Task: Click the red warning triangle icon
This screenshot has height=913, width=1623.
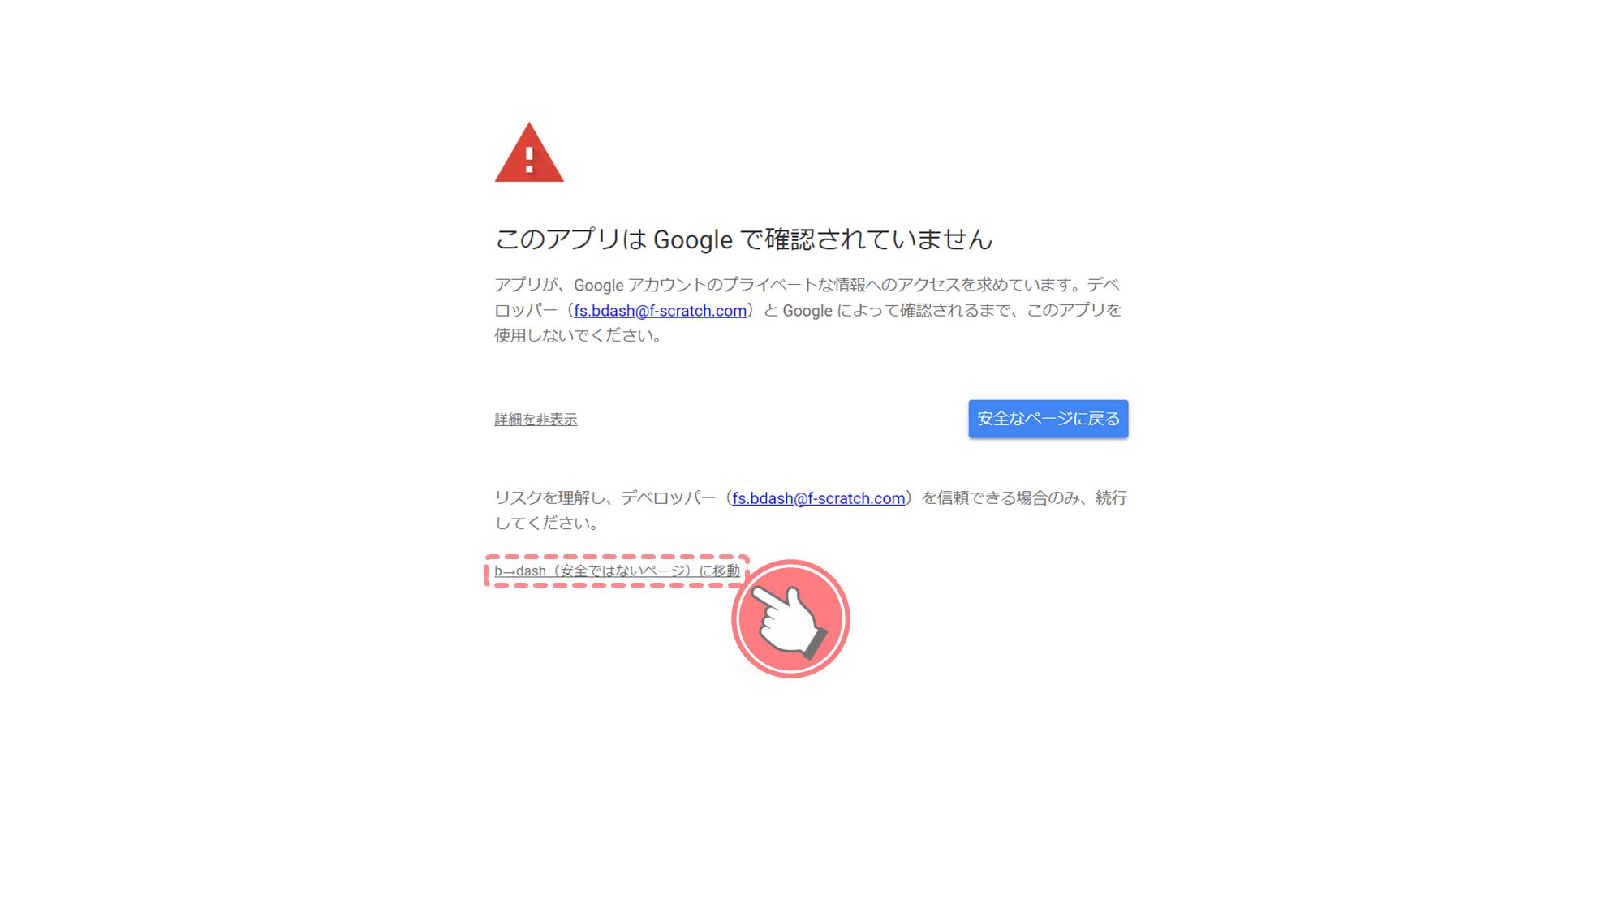Action: point(529,153)
